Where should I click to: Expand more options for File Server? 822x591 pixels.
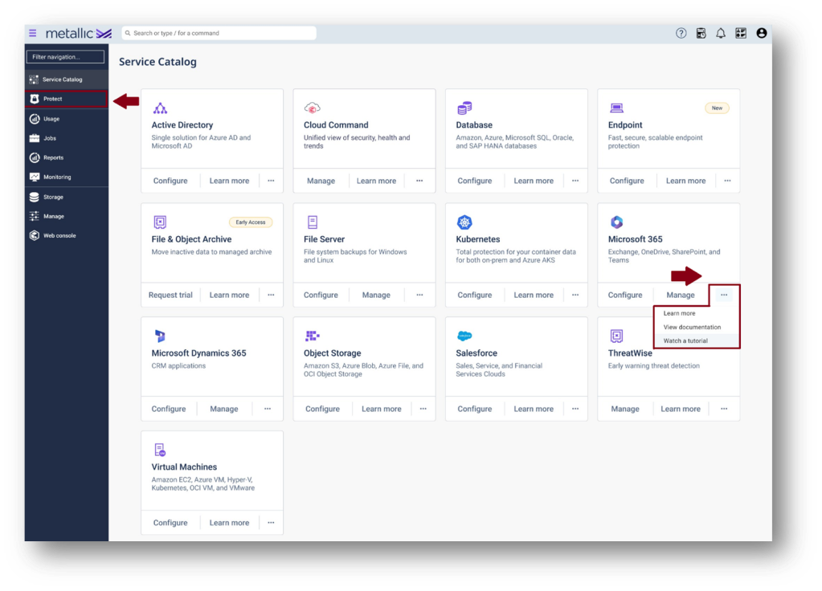click(419, 295)
